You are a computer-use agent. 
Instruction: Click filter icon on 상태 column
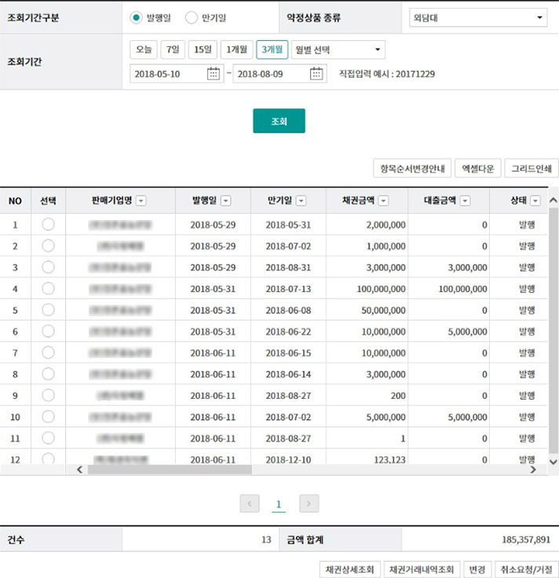pos(535,201)
